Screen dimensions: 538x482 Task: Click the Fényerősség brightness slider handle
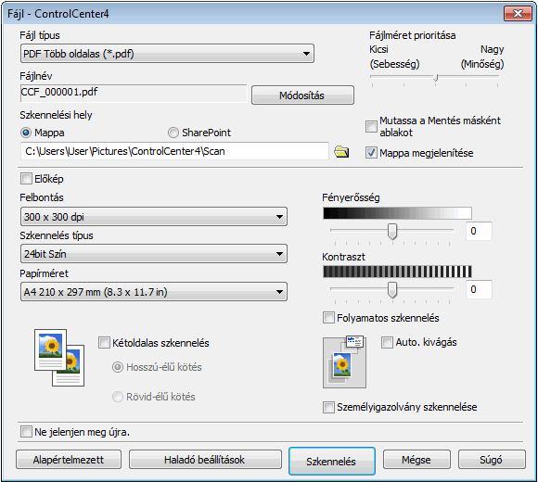coord(392,231)
